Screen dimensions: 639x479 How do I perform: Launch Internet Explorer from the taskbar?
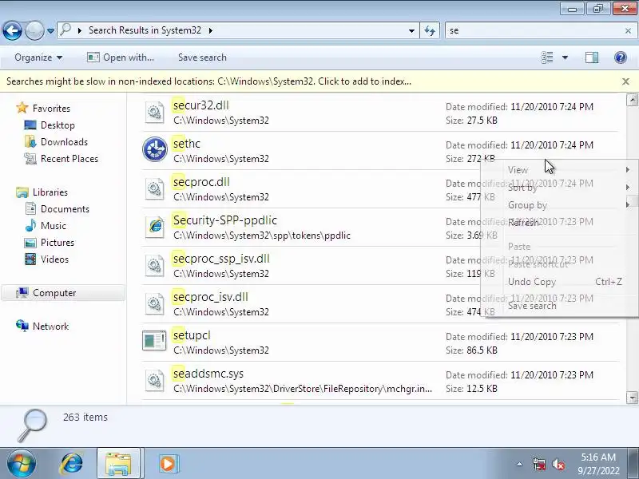pyautogui.click(x=71, y=464)
